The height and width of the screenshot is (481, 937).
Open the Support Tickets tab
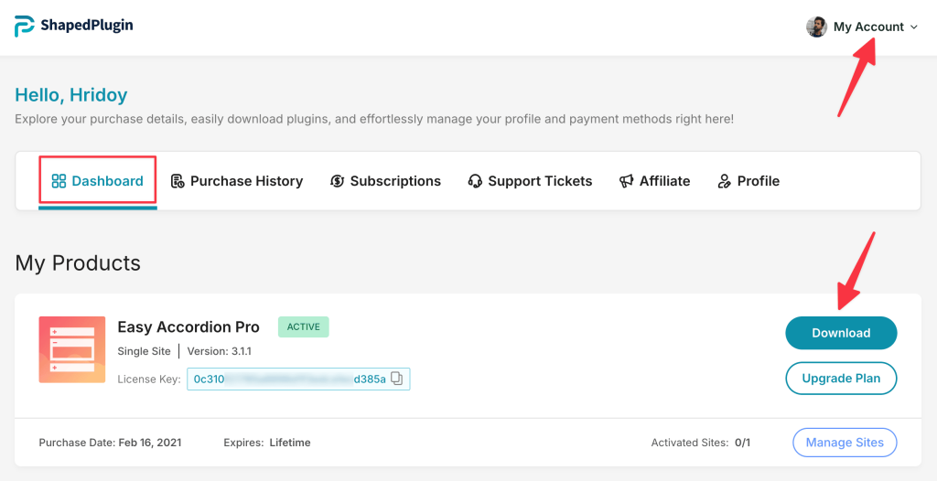point(530,181)
